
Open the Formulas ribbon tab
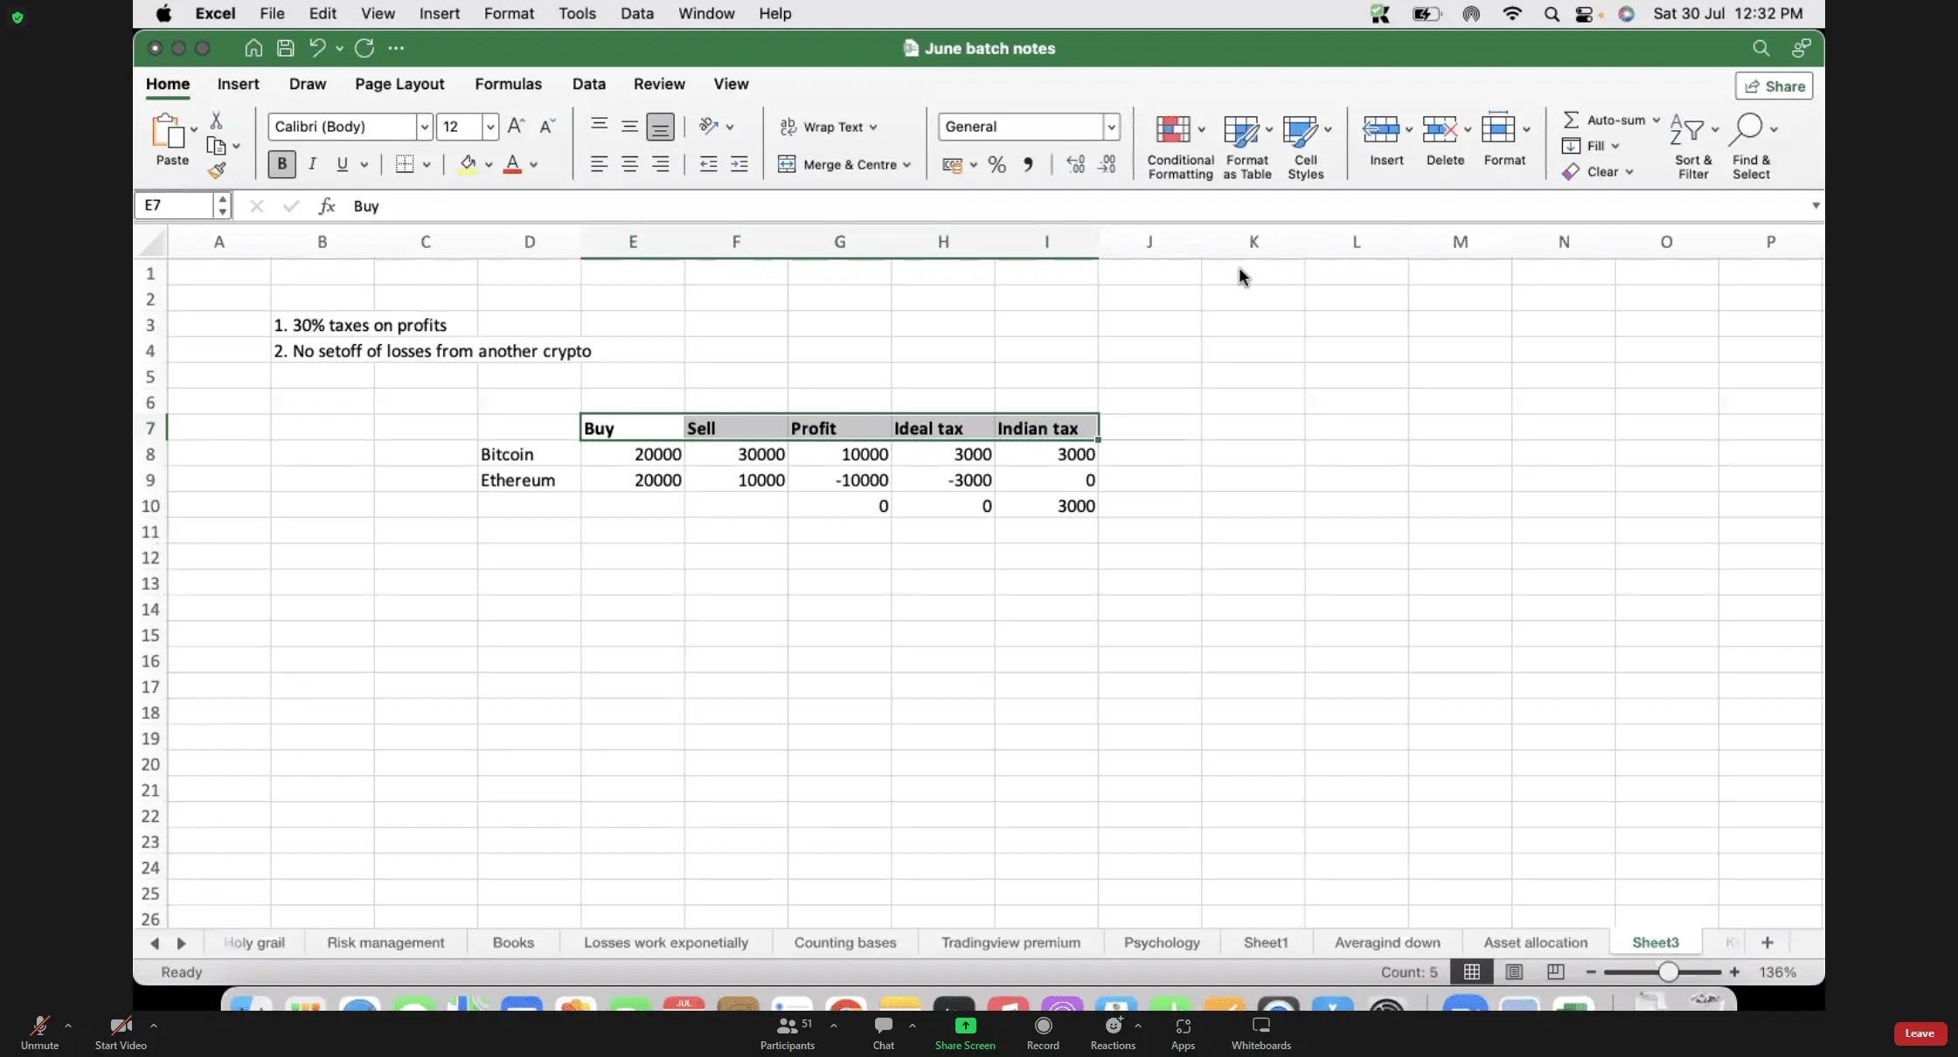pos(508,84)
